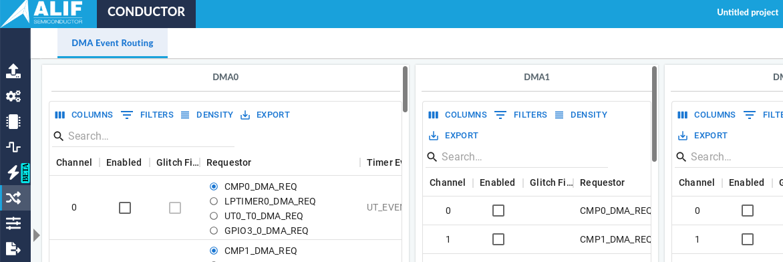Switch to DMA Event Routing tab
This screenshot has height=262, width=783.
(x=112, y=43)
